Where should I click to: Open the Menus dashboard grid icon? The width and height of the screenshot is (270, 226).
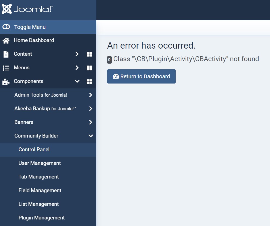point(89,68)
